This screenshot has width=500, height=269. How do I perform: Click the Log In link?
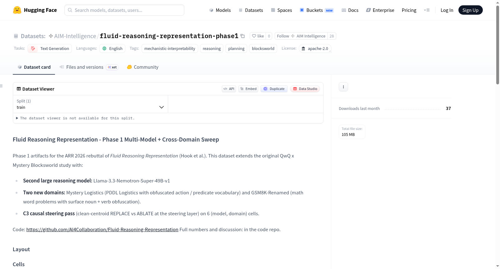click(447, 10)
